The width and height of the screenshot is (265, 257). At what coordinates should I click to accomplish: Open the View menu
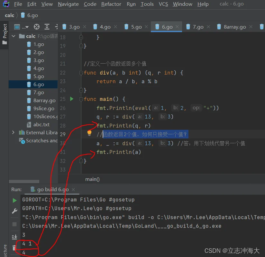click(x=47, y=4)
